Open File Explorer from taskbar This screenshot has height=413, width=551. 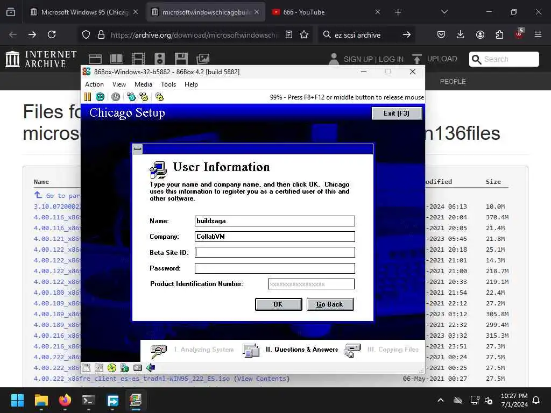click(x=41, y=400)
